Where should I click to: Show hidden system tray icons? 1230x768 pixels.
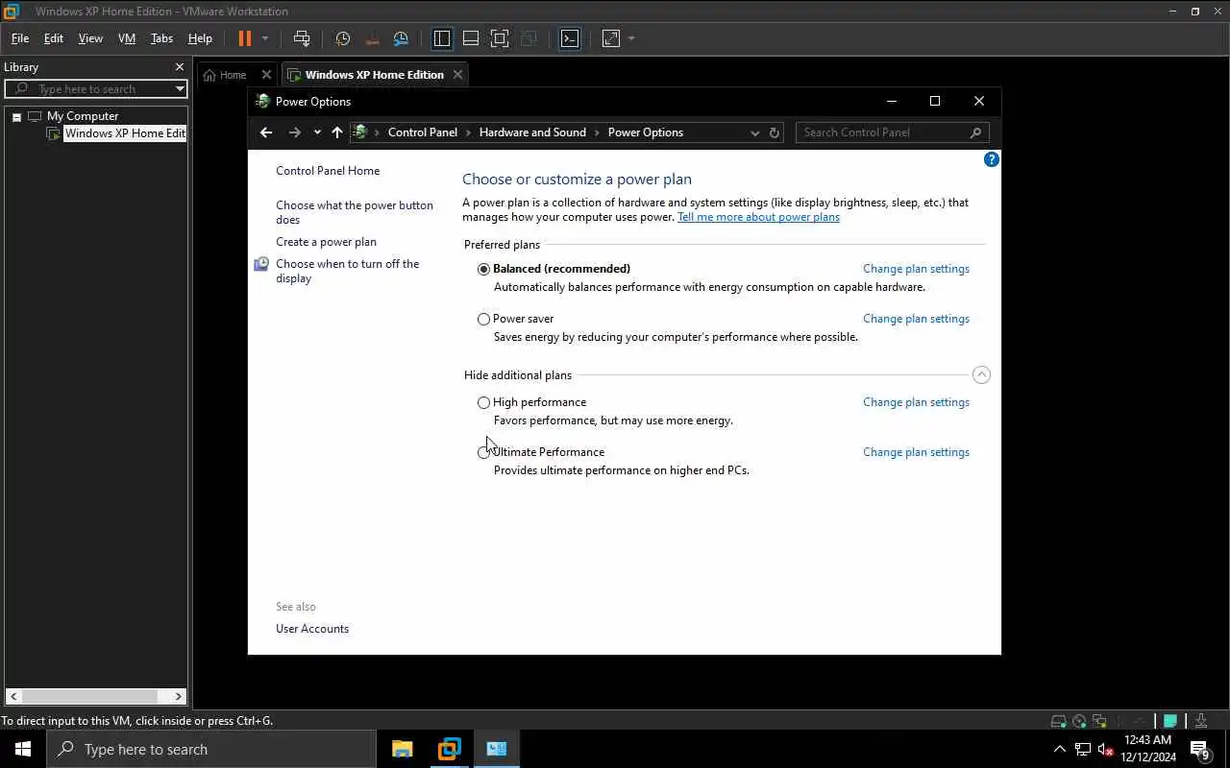1060,749
